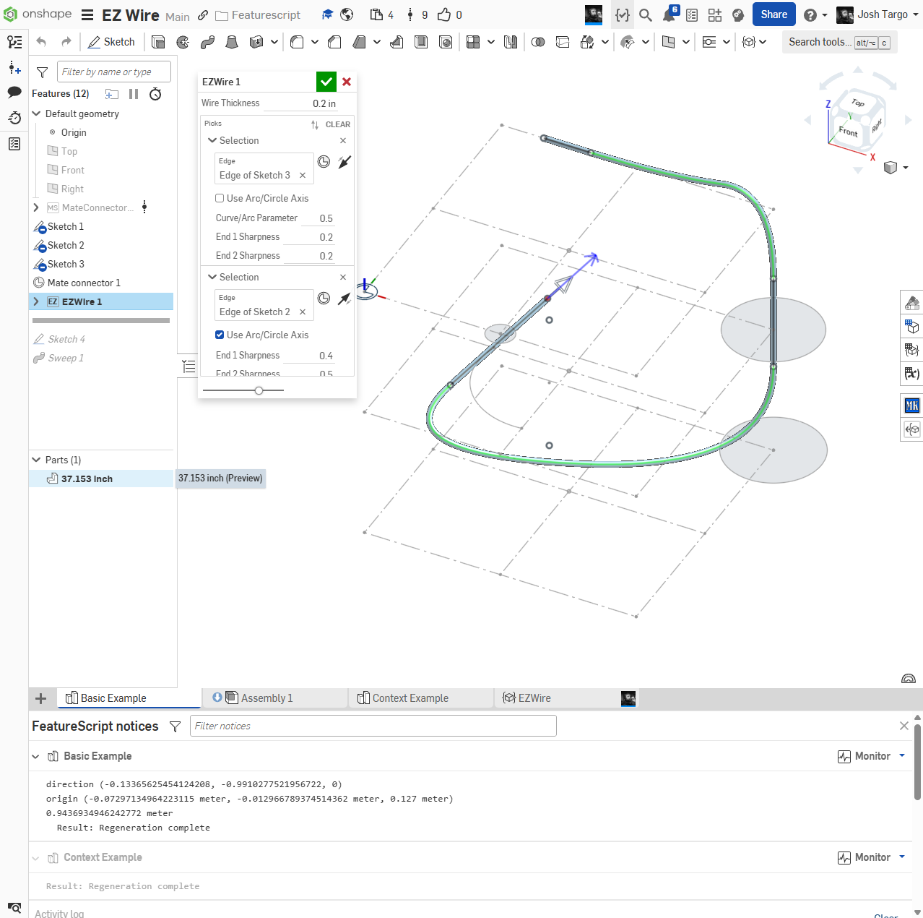Open the help menu dropdown
This screenshot has width=923, height=918.
pyautogui.click(x=816, y=15)
